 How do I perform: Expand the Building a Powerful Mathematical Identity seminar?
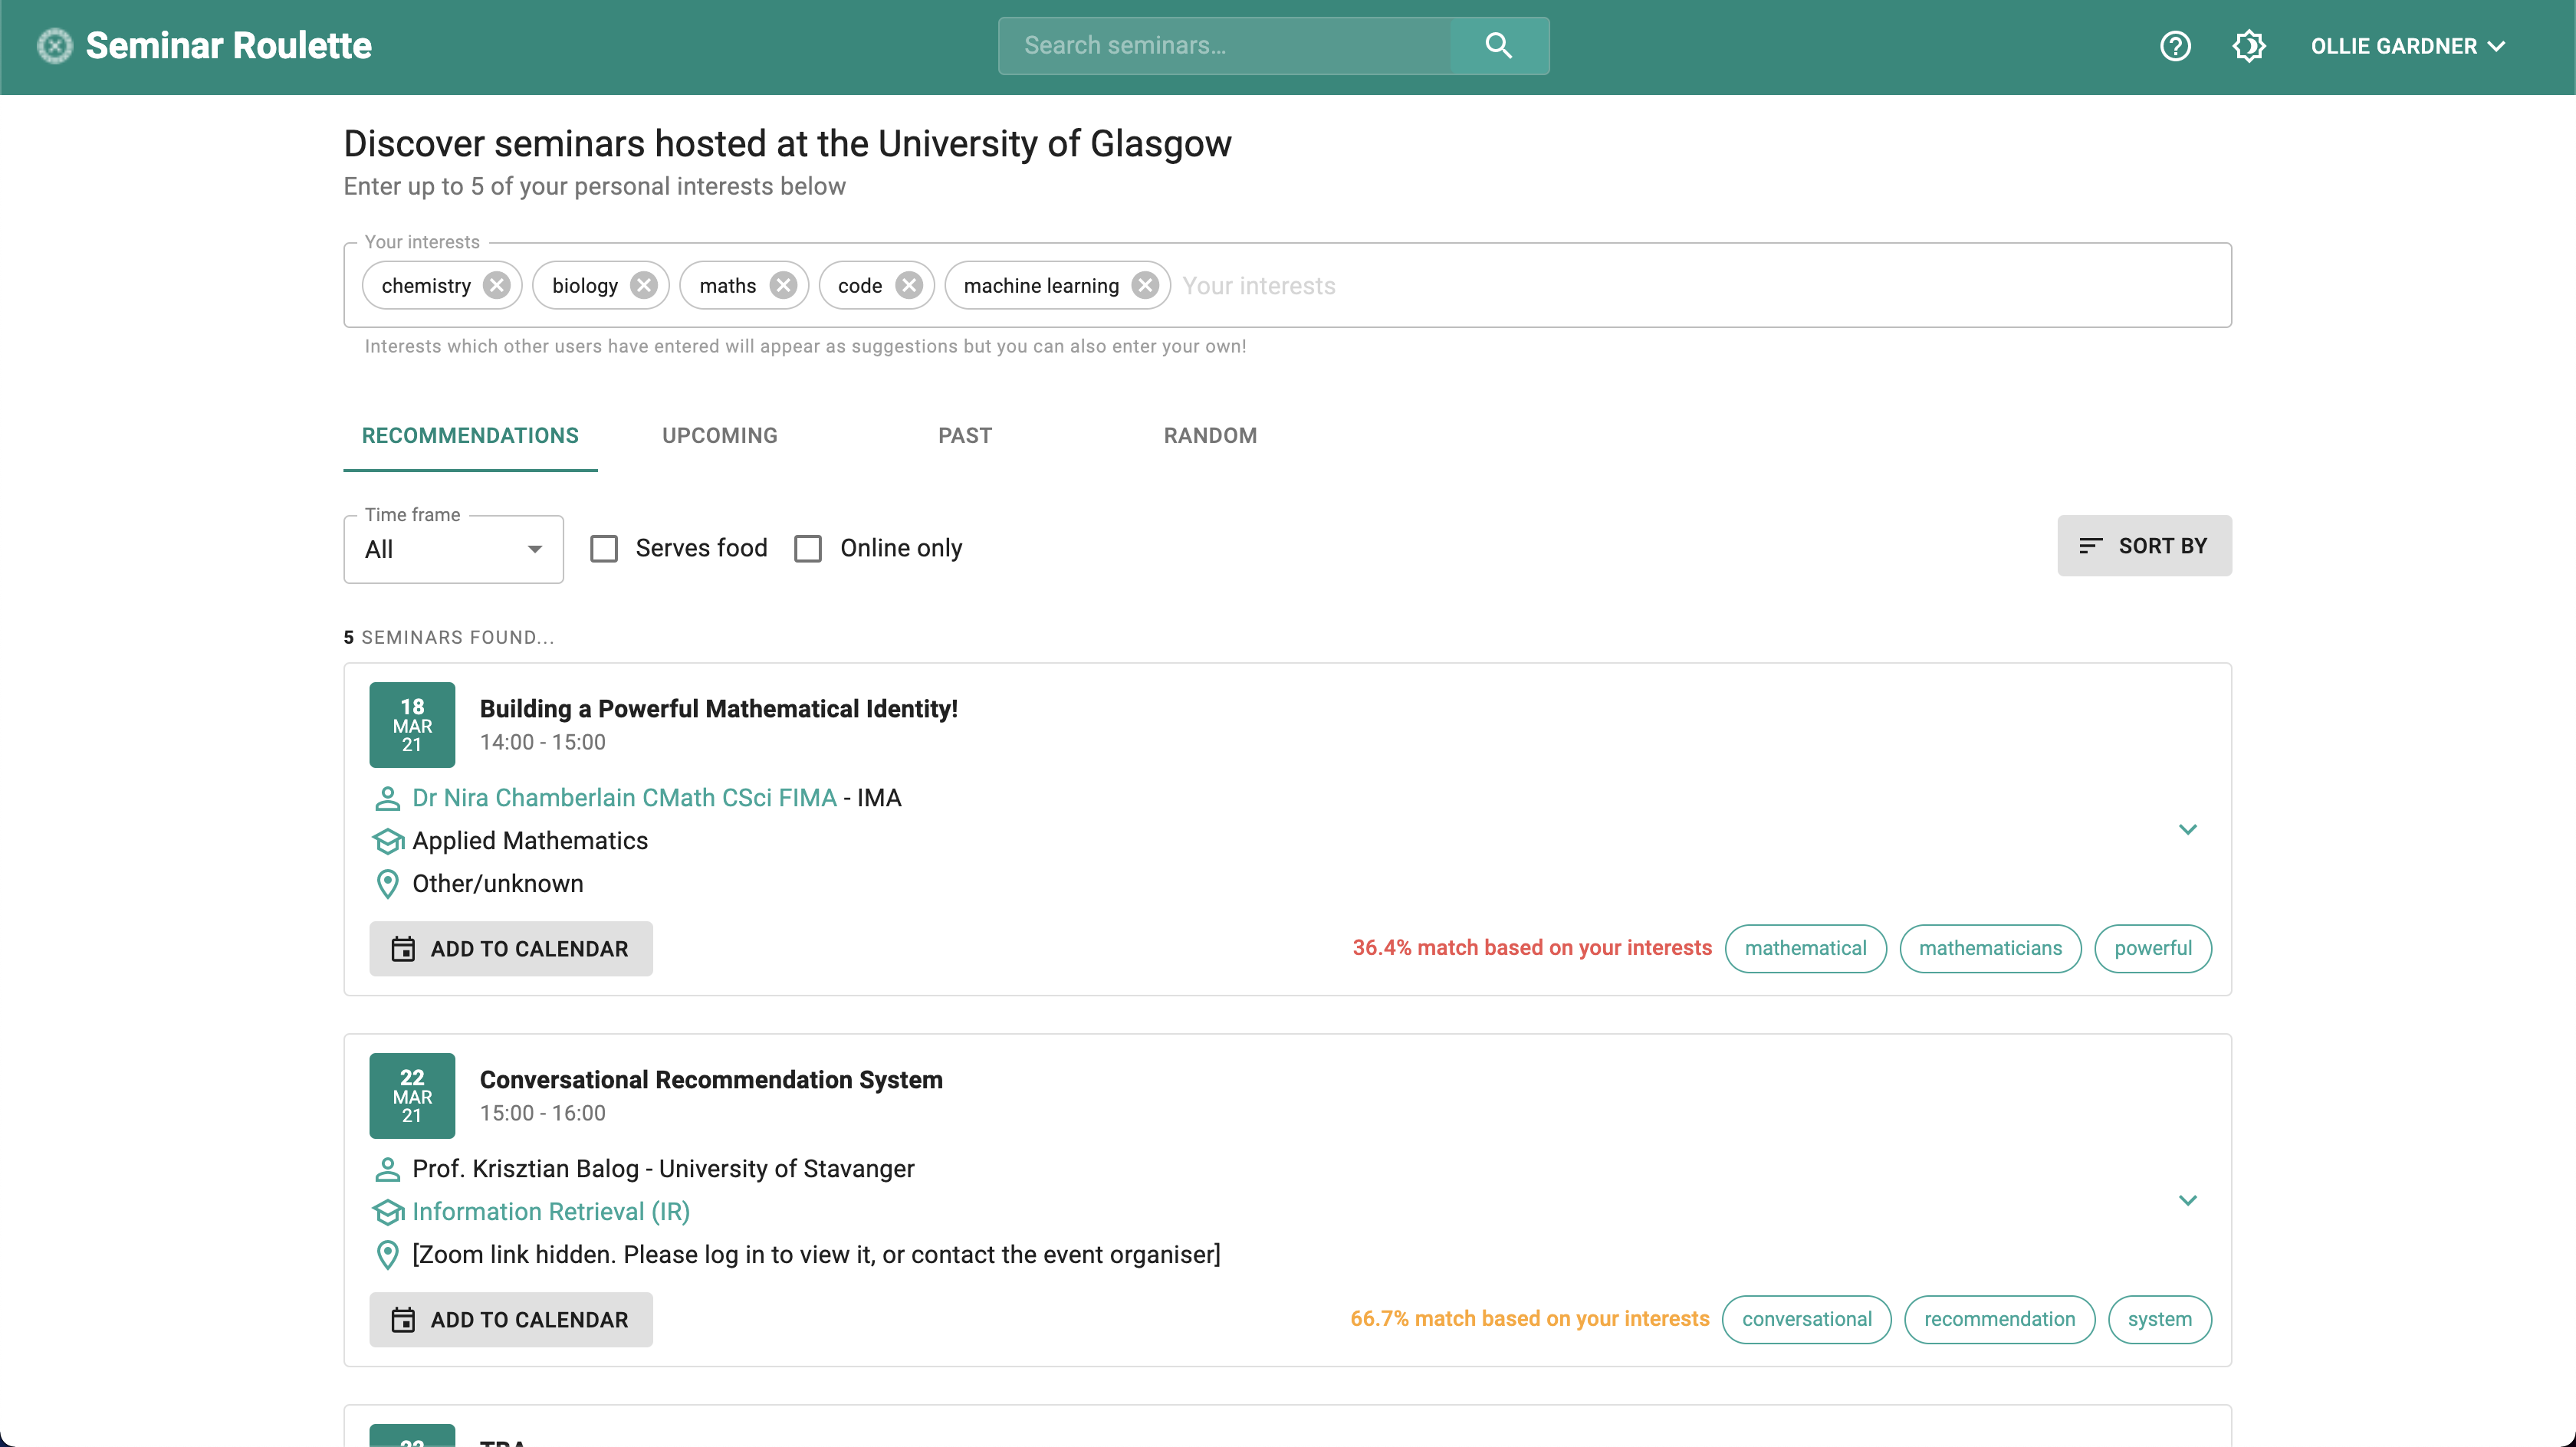[2189, 828]
